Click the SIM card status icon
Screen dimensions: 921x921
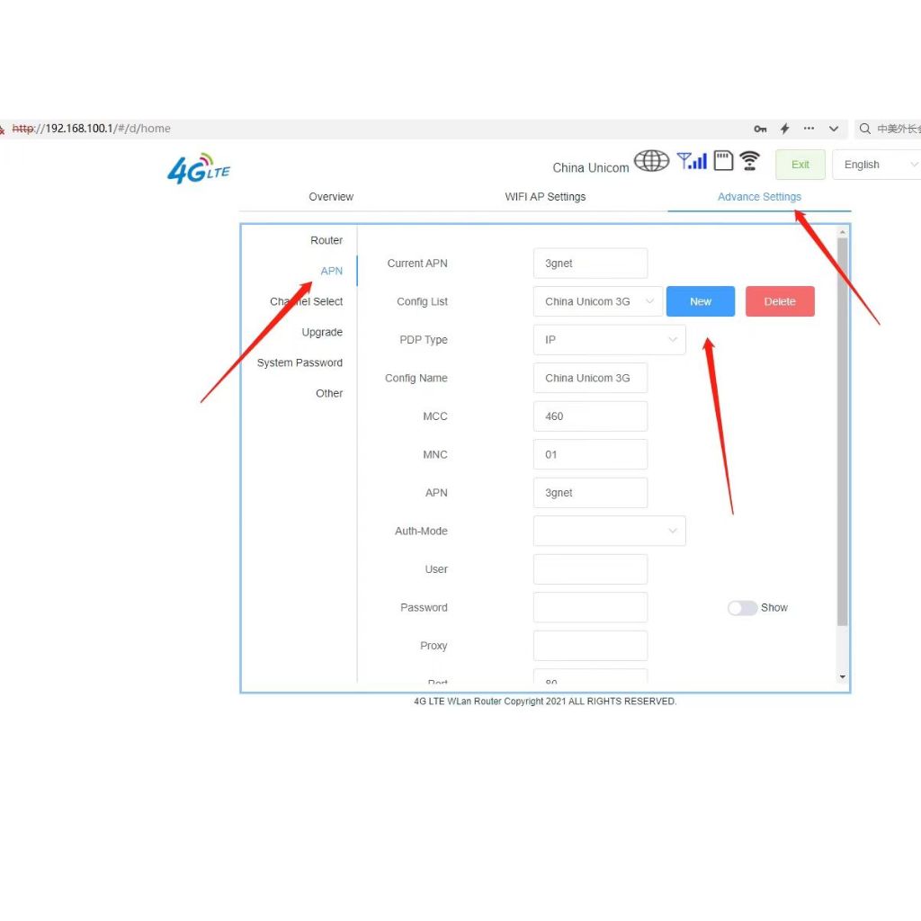(x=723, y=160)
